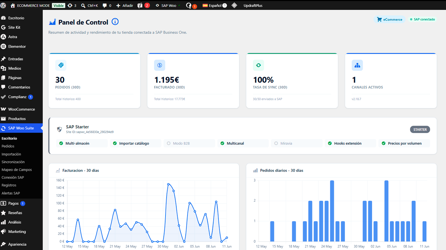Click the Hooks extensión feature chip
The width and height of the screenshot is (446, 250).
pyautogui.click(x=351, y=143)
